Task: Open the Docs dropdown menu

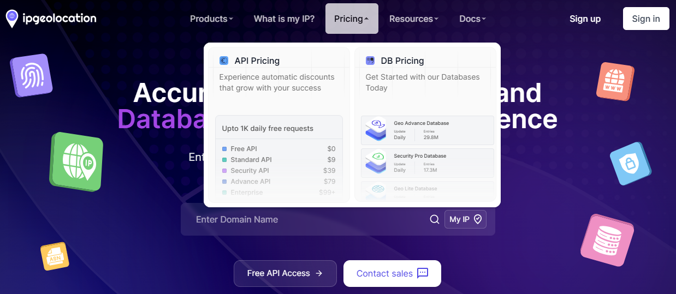Action: point(472,19)
